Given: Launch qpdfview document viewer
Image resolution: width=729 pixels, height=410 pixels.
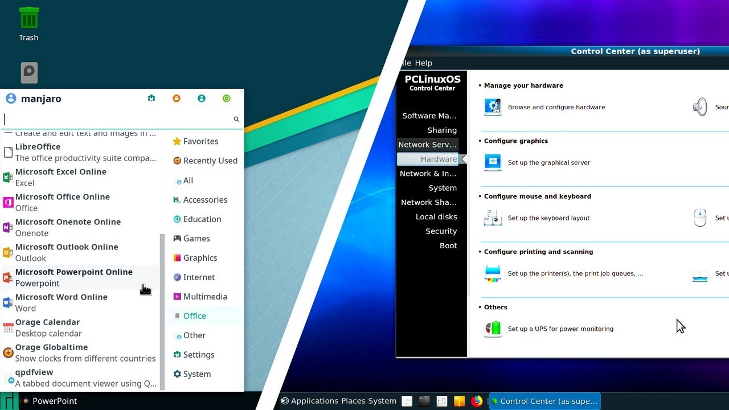Looking at the screenshot, I should point(80,378).
